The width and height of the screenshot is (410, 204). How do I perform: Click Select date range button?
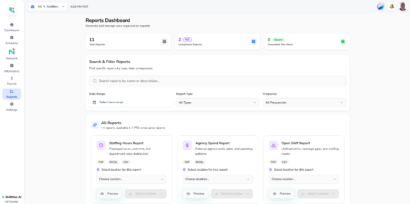click(131, 102)
